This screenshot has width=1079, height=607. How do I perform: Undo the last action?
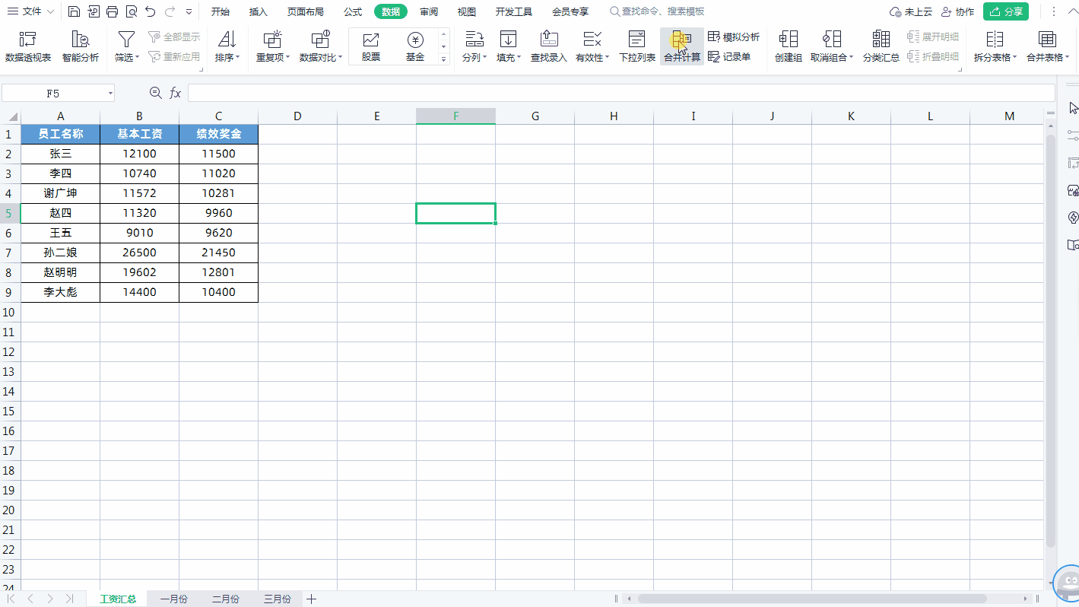pyautogui.click(x=150, y=11)
